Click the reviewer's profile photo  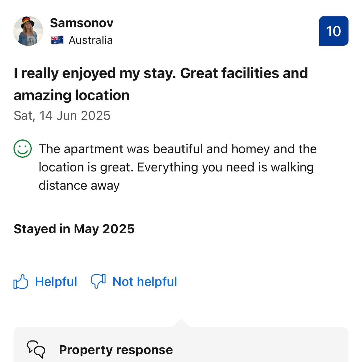click(x=28, y=31)
